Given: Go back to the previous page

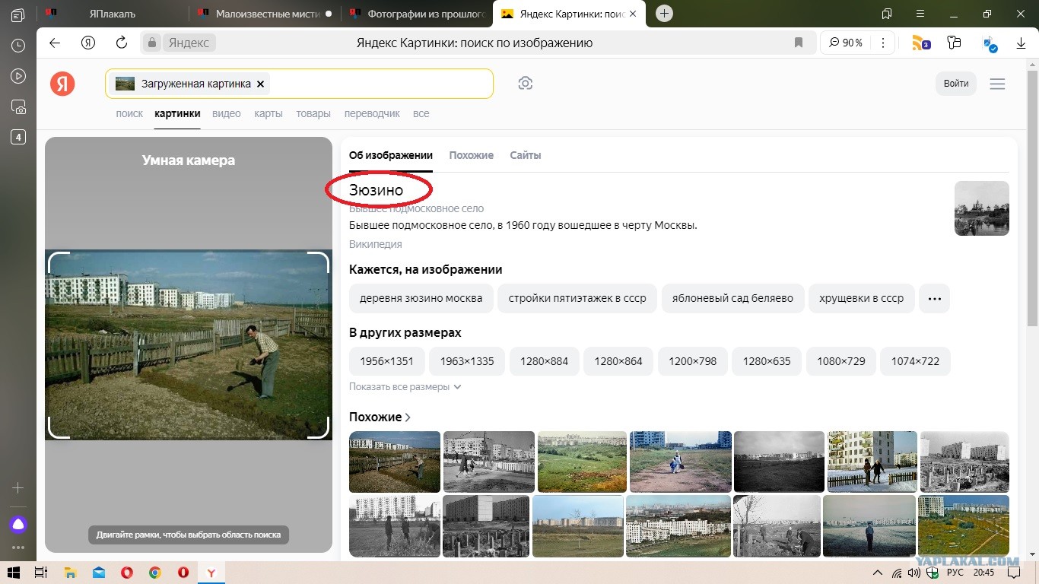Looking at the screenshot, I should pyautogui.click(x=55, y=43).
